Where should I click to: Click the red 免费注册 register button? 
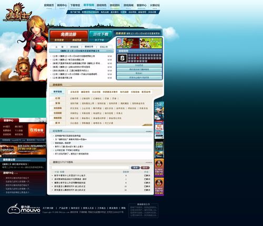(x=68, y=34)
